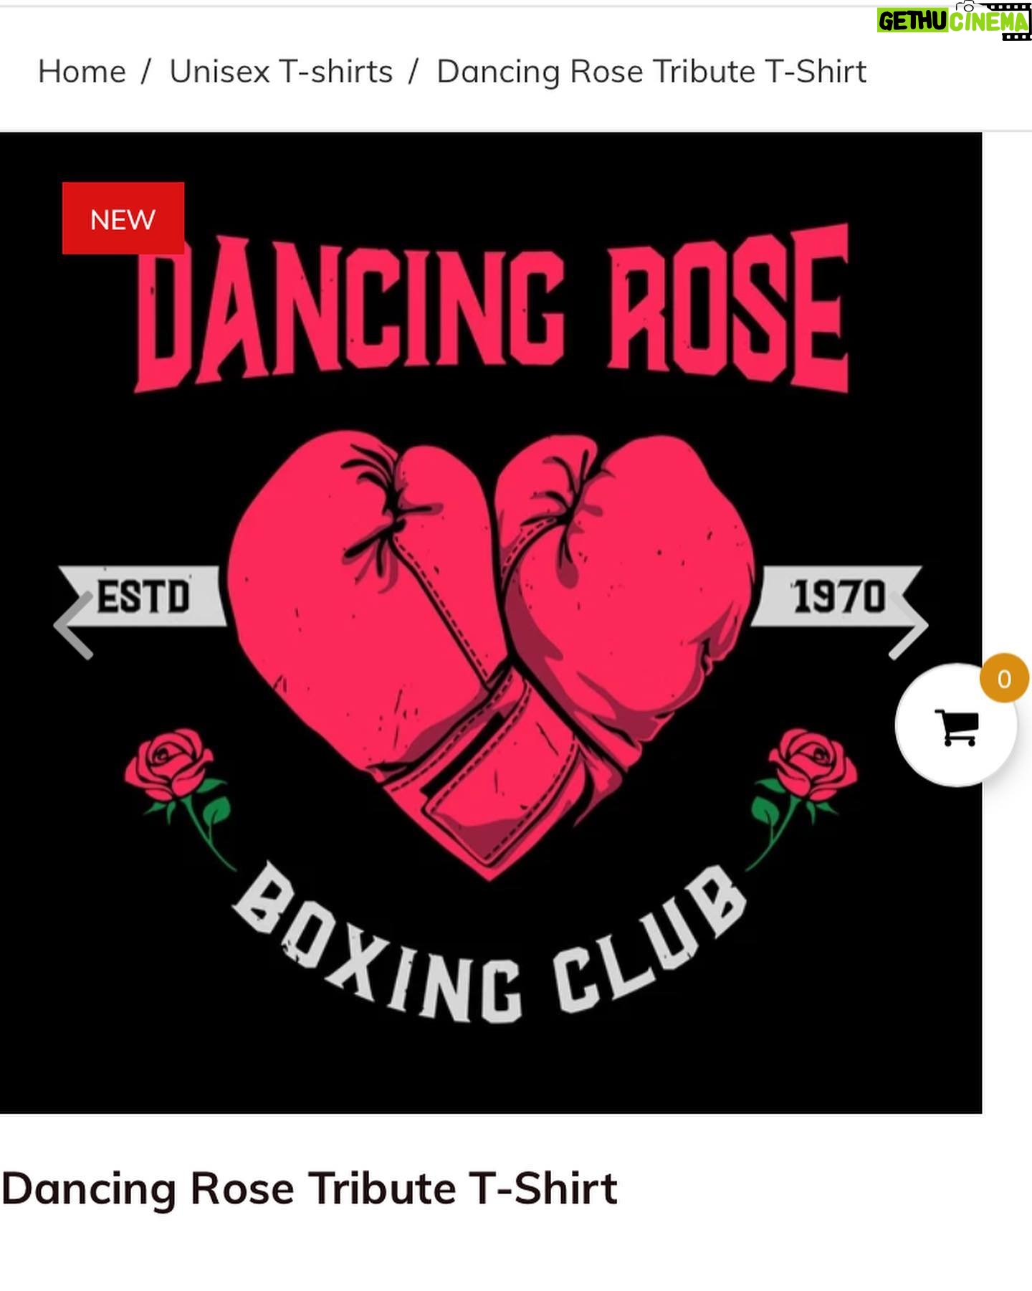This screenshot has height=1291, width=1032.
Task: Advance to the next product image
Action: [x=908, y=626]
